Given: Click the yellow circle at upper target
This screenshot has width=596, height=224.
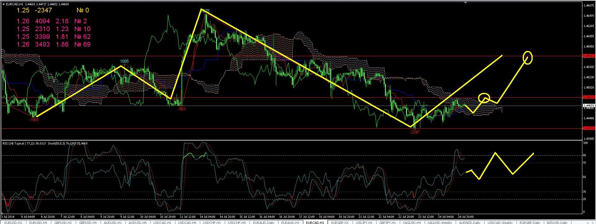Looking at the screenshot, I should [x=528, y=57].
